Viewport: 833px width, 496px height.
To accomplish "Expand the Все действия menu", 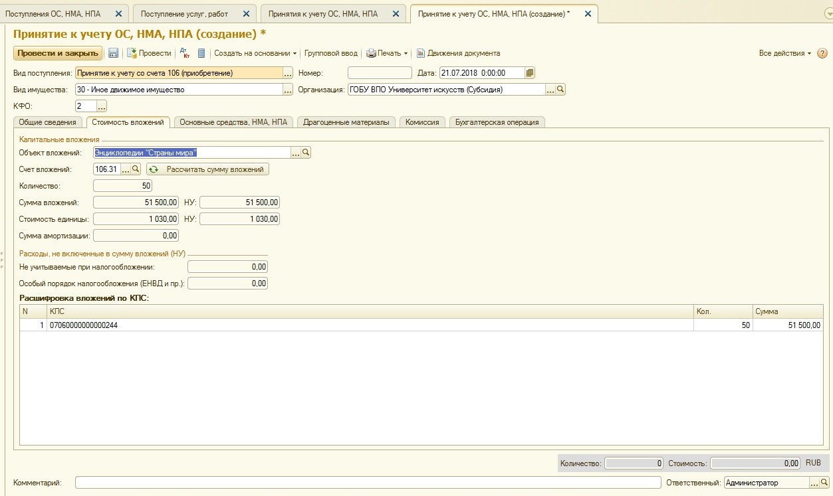I will (785, 53).
